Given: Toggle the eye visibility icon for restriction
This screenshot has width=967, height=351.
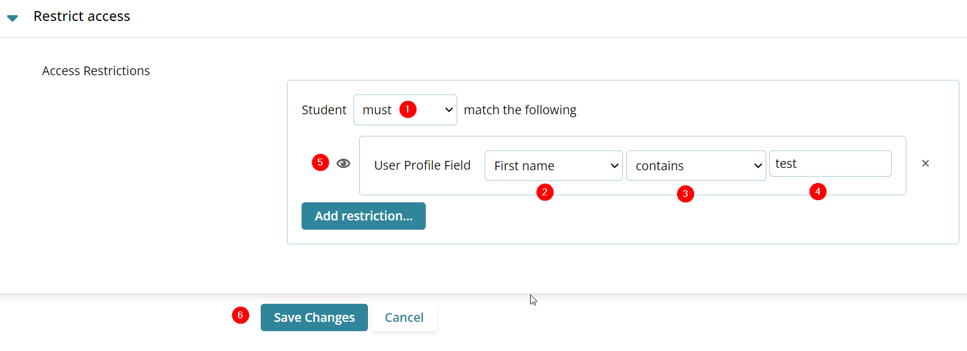Looking at the screenshot, I should tap(344, 163).
